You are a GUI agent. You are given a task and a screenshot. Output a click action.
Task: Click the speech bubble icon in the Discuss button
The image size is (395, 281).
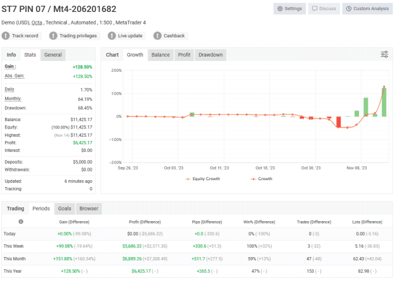pyautogui.click(x=315, y=9)
